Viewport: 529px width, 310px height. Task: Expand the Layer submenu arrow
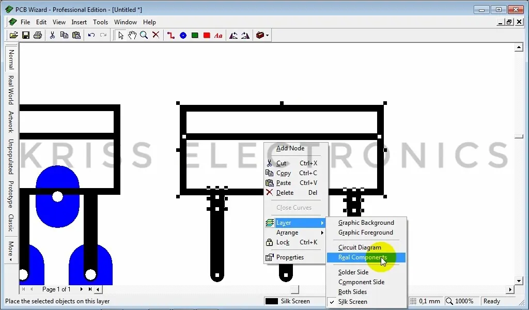pos(322,223)
